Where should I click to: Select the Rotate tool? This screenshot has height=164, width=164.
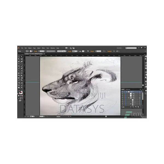(x=19, y=71)
